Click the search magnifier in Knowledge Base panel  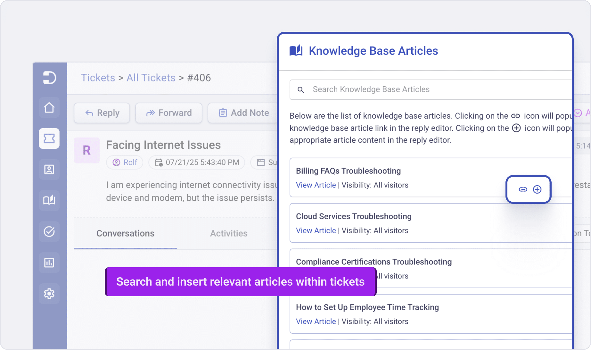tap(300, 89)
